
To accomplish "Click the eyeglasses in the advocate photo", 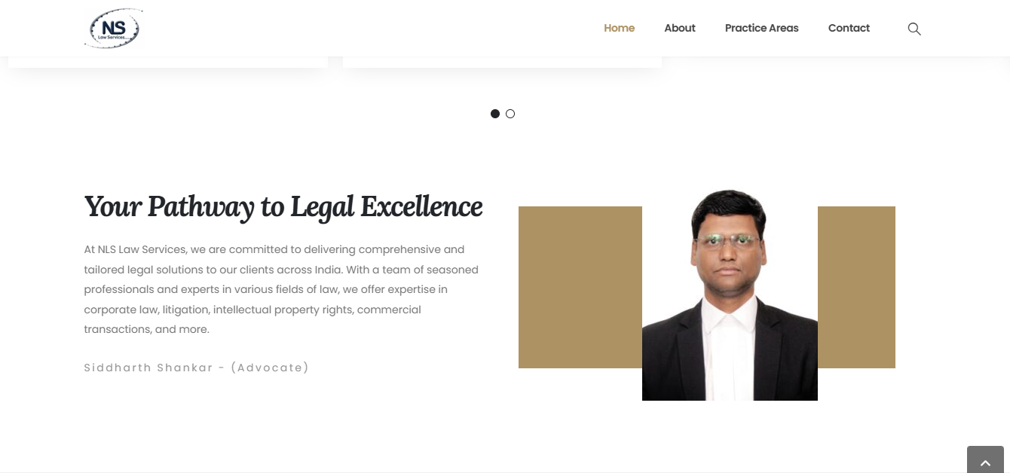I will (x=728, y=243).
